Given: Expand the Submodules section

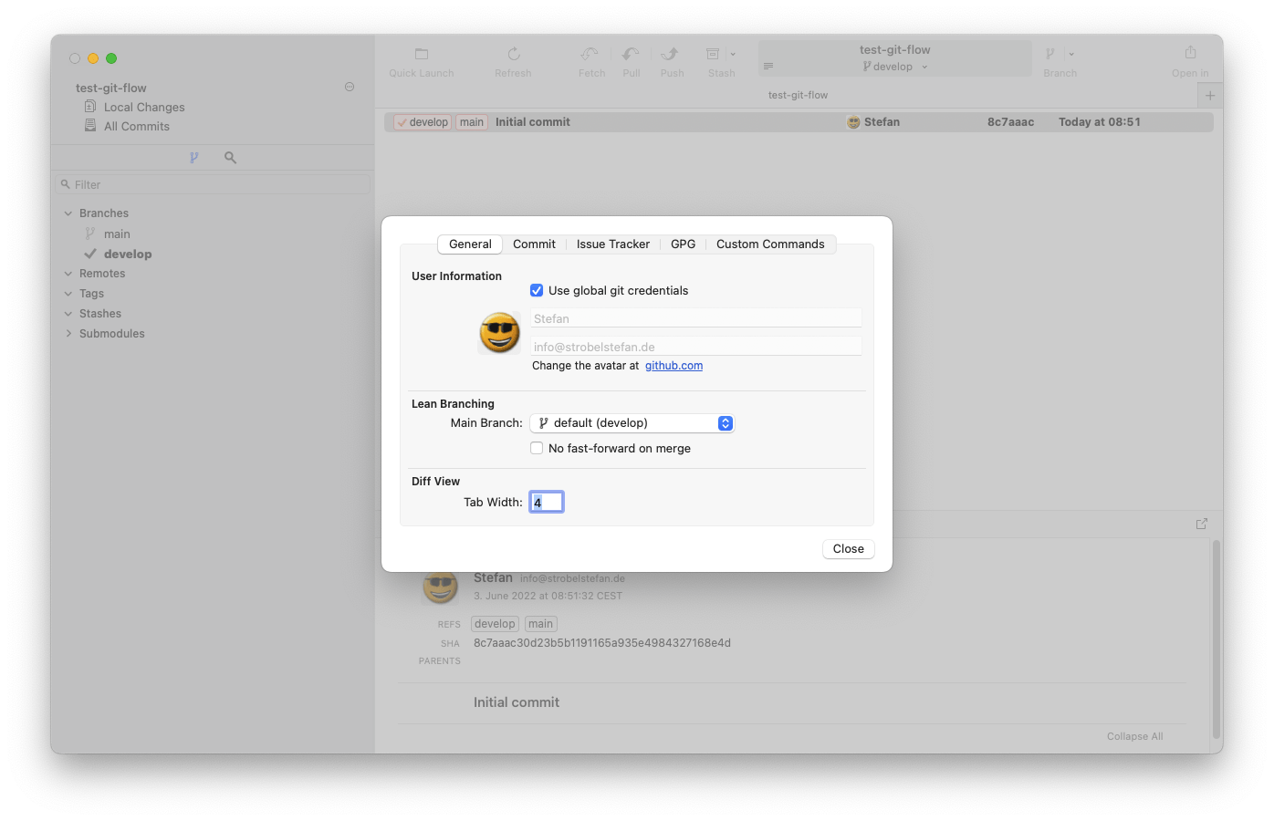Looking at the screenshot, I should point(68,333).
